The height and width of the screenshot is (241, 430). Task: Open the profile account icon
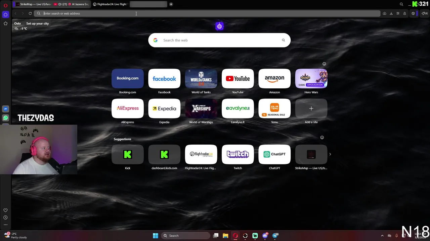coord(404,13)
